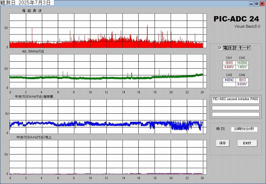Viewport: 266px width, 184px height.
Task: Click the EXIT button
Action: 247,143
